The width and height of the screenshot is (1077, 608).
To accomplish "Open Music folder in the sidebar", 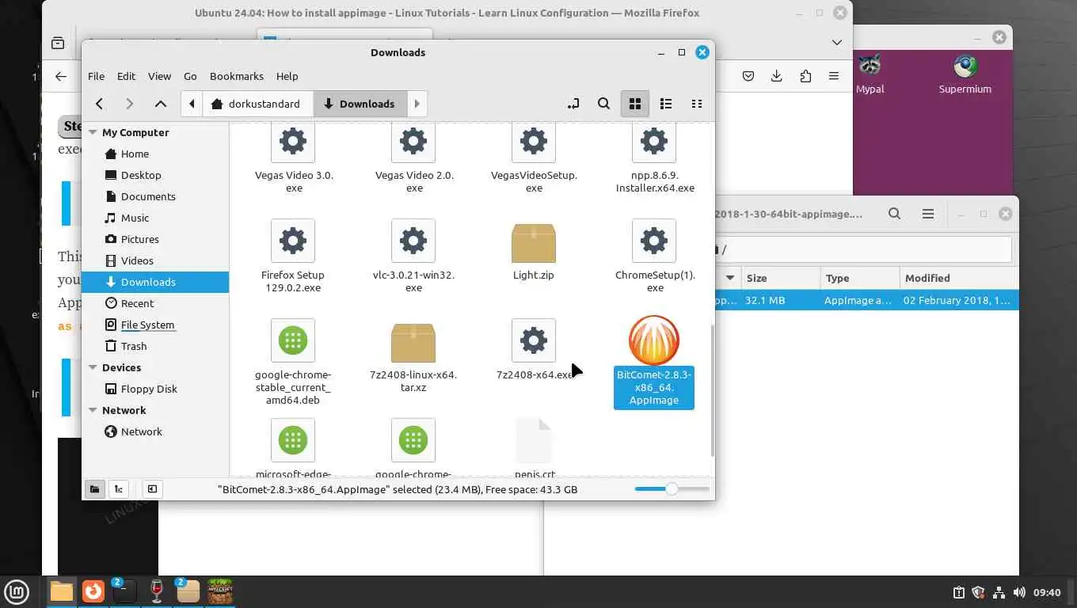I will (x=155, y=218).
